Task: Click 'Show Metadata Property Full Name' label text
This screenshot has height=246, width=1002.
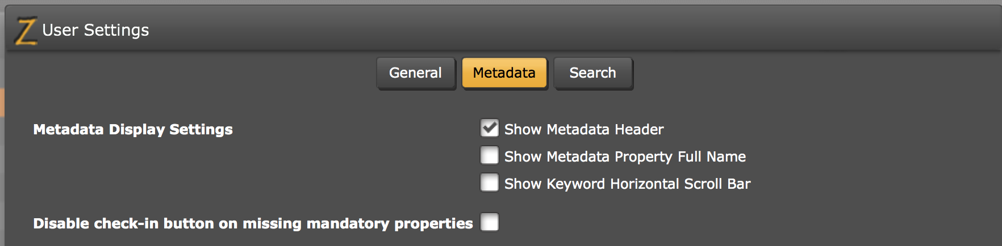Action: coord(625,157)
